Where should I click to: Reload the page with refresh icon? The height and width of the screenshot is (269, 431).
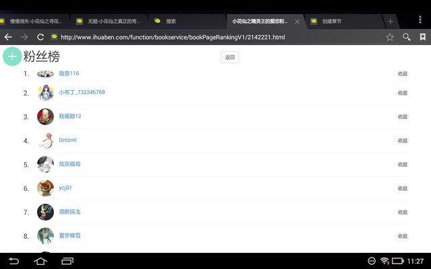coord(40,37)
